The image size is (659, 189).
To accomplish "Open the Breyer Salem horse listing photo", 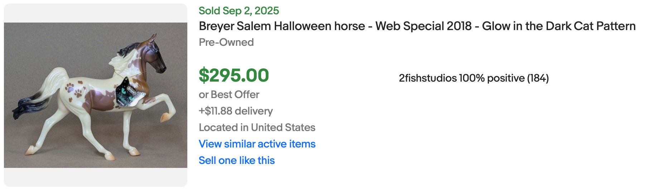I will pos(95,95).
